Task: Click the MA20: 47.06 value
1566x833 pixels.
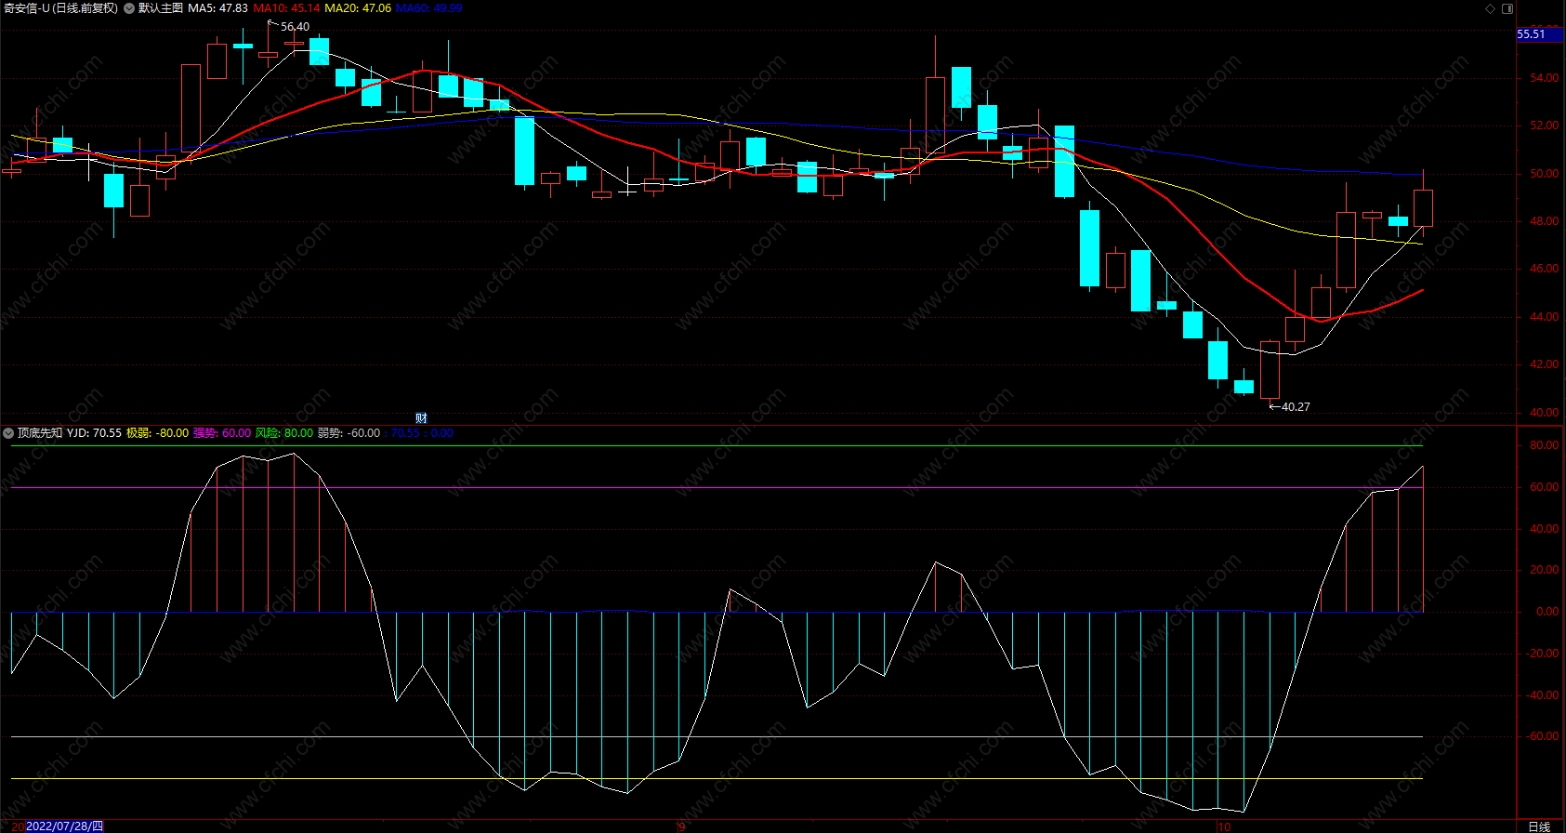Action: pos(358,8)
